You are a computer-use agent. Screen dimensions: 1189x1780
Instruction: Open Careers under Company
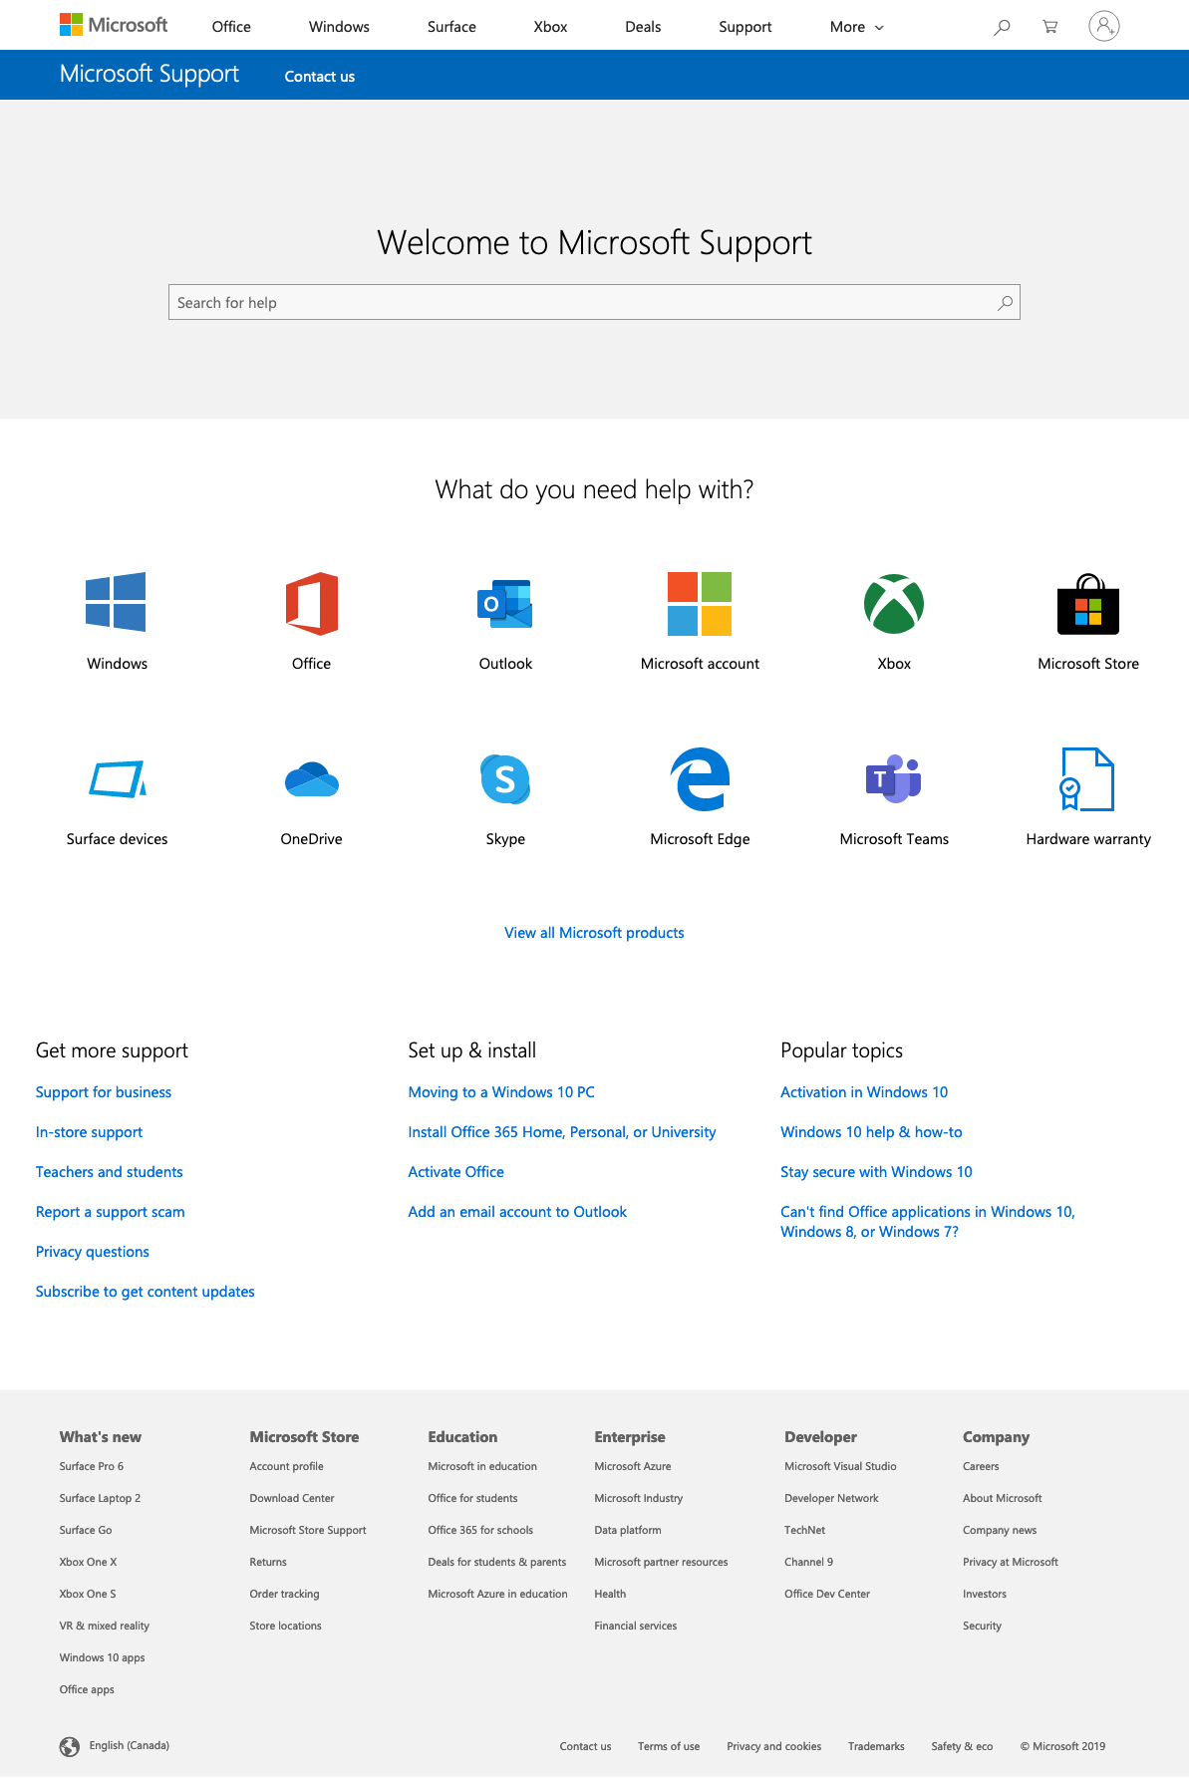[981, 1466]
